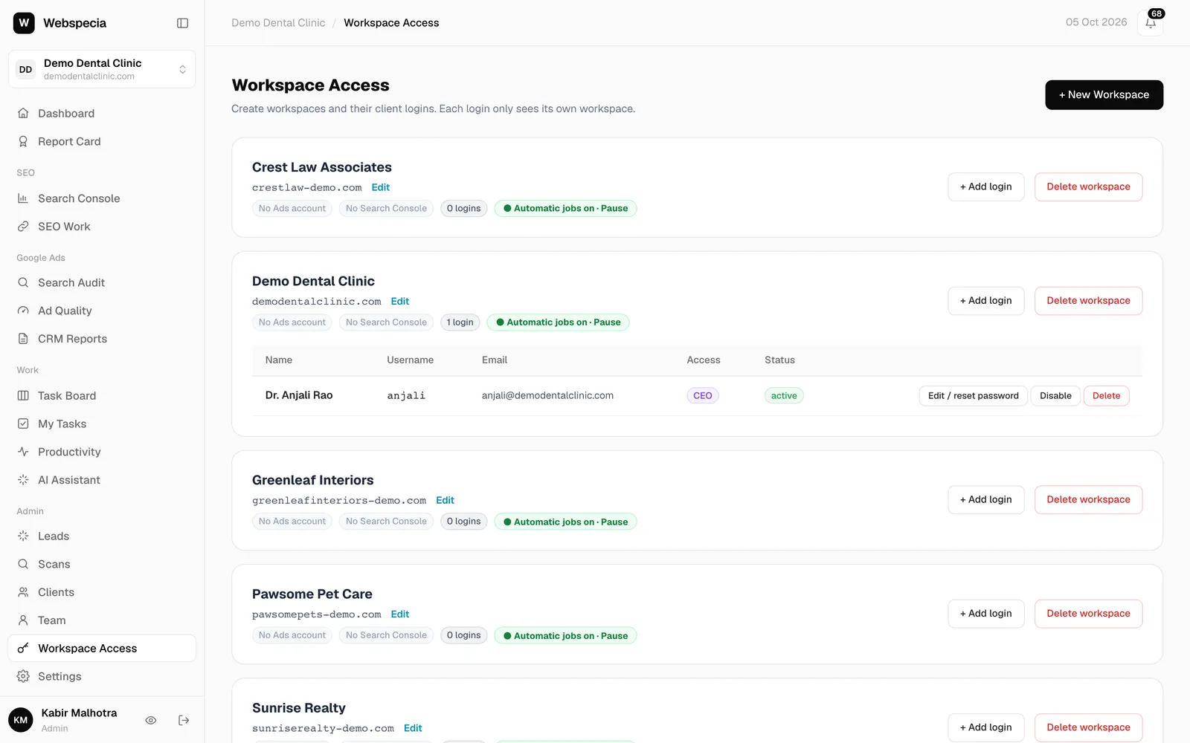Click the SEO Work link icon
The image size is (1190, 743).
coord(23,227)
